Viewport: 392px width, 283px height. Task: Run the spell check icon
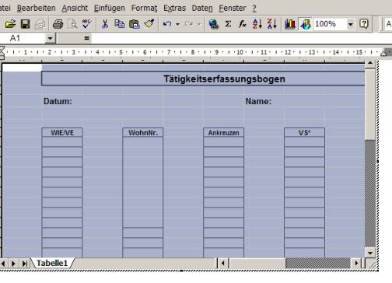[86, 24]
